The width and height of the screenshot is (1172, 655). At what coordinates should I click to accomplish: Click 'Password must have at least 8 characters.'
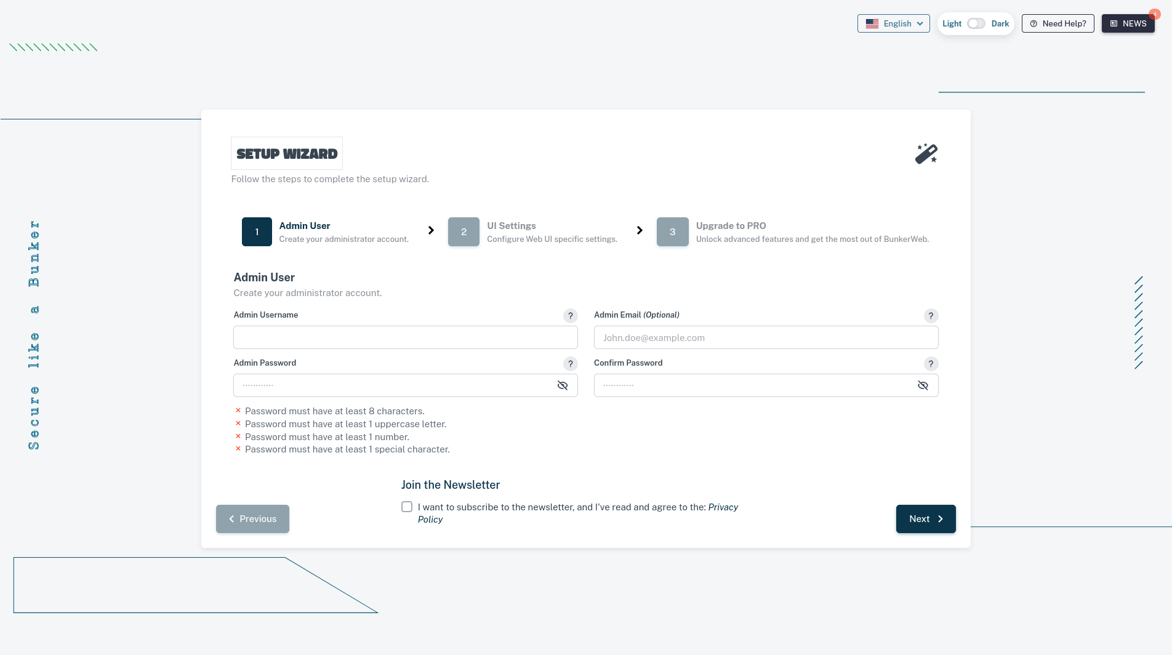[x=335, y=411]
